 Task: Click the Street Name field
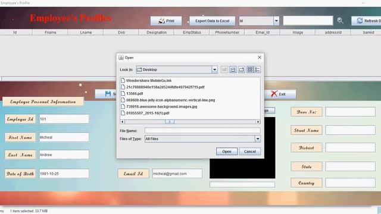pos(351,130)
